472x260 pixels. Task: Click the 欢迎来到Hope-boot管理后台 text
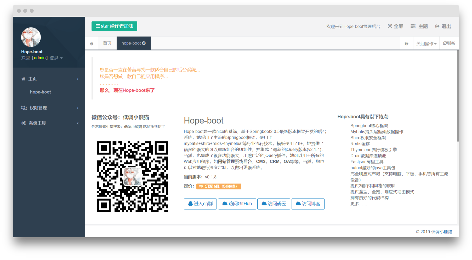tap(353, 26)
